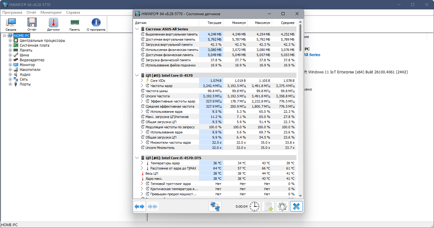Click the Сеть network icon
This screenshot has height=228, width=434.
pos(16,79)
